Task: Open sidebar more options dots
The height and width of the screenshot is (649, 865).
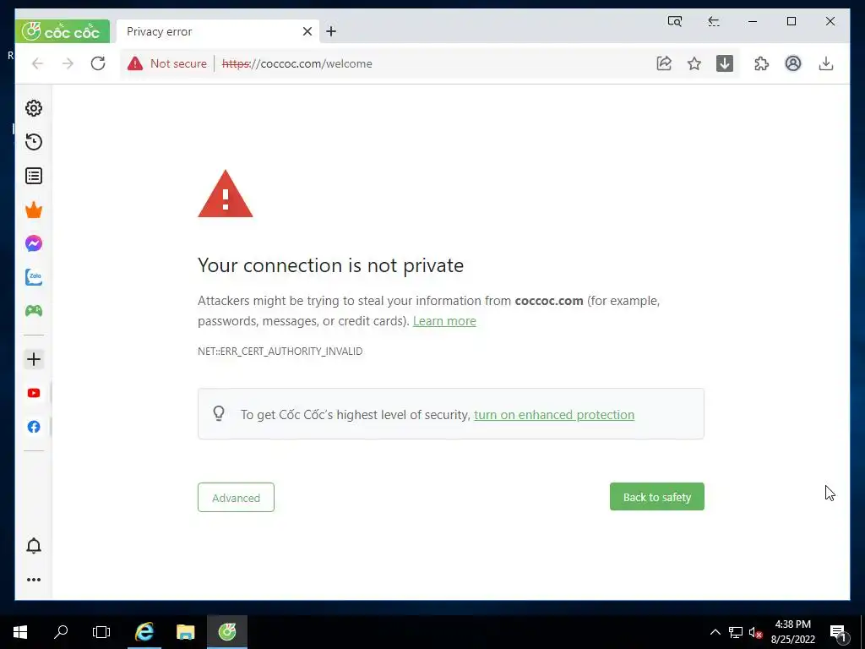Action: click(x=34, y=580)
